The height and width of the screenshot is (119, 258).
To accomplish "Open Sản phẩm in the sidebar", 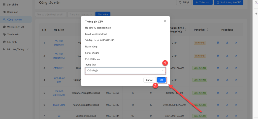I will click(13, 5).
